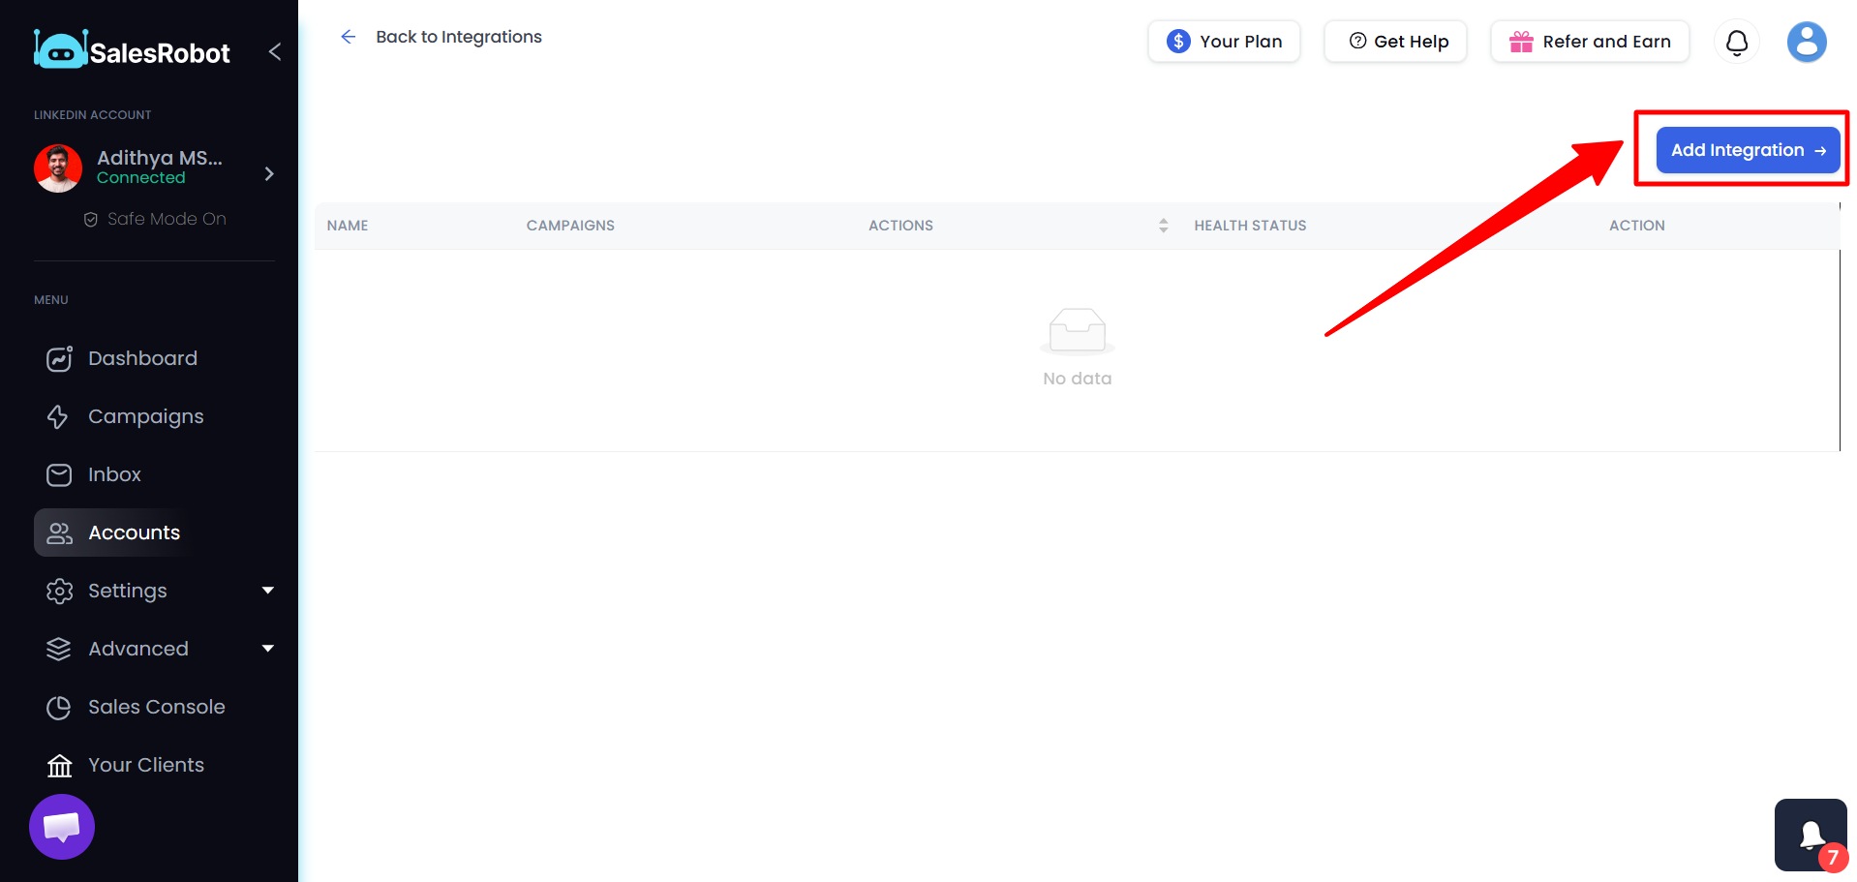Viewport: 1857px width, 882px height.
Task: Click the bottom-right notification bell with badge
Action: 1810,834
